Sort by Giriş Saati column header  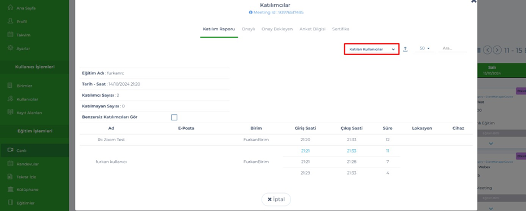305,128
